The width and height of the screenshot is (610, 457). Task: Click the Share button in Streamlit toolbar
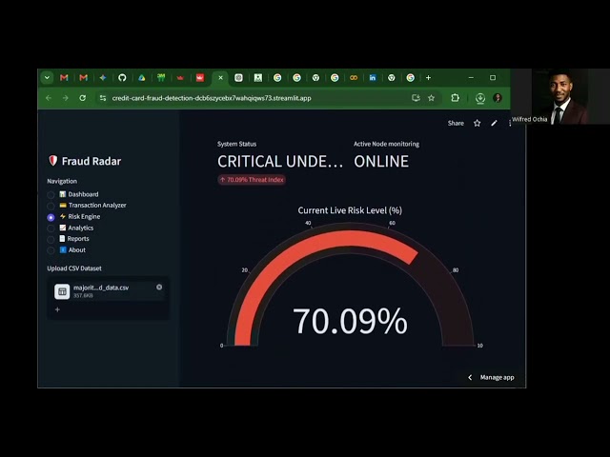(x=456, y=123)
